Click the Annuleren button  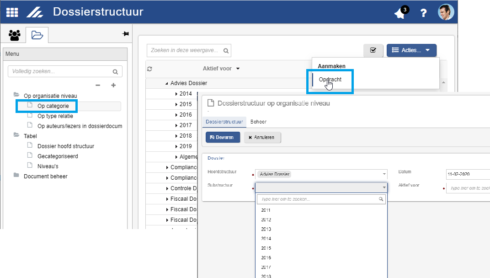pos(262,137)
